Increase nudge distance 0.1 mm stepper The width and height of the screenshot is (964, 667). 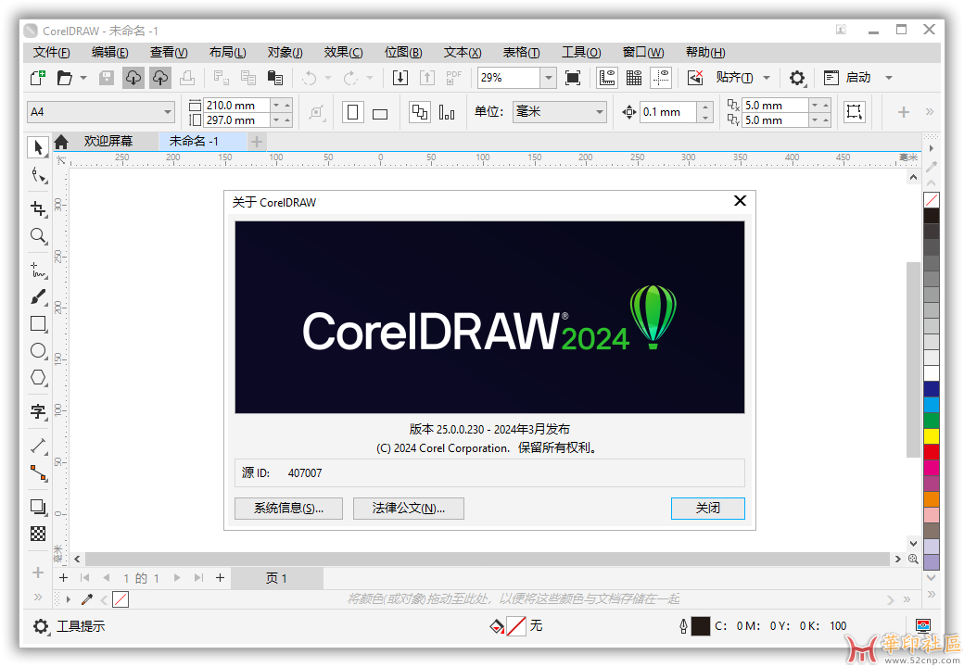click(705, 107)
